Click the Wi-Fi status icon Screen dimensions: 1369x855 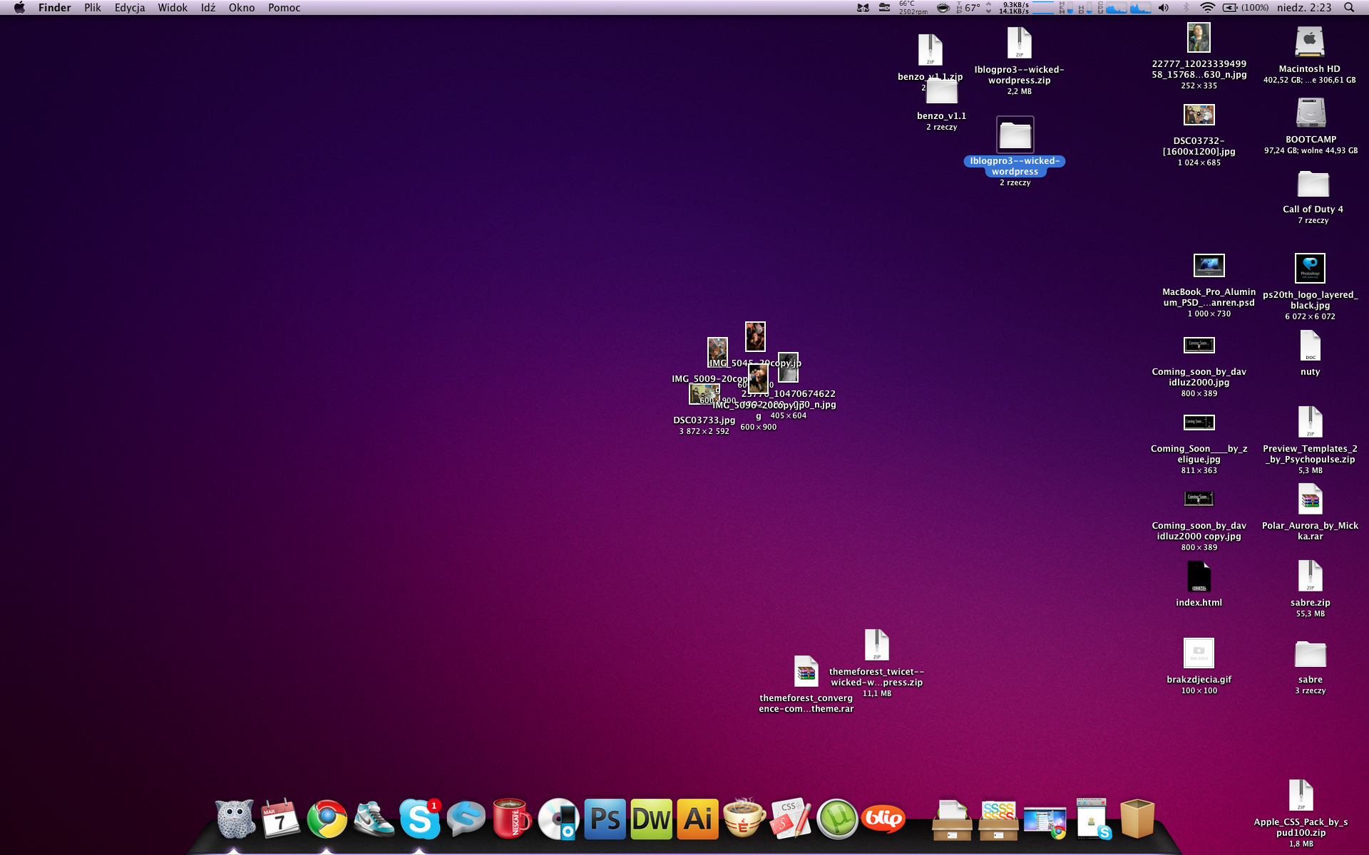(1207, 8)
